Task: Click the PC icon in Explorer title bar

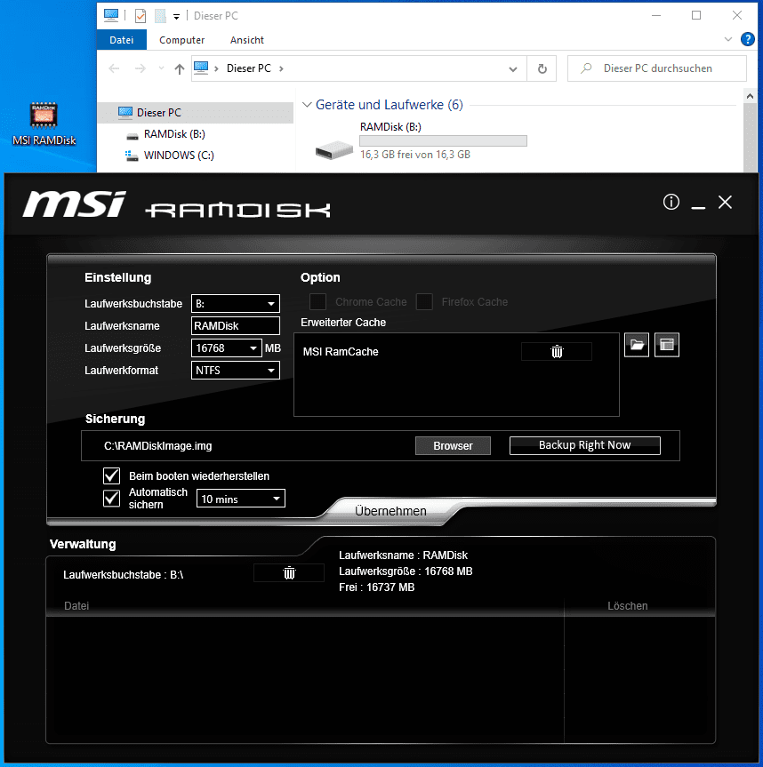Action: point(111,16)
